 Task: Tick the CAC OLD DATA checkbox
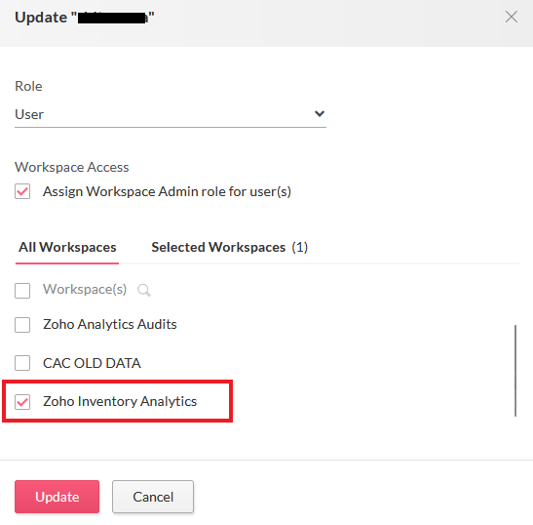(x=22, y=363)
